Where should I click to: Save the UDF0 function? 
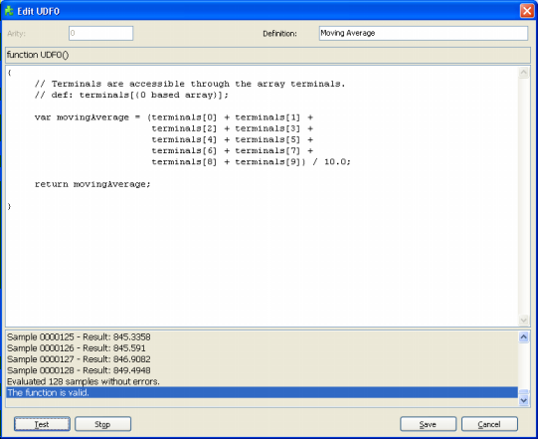click(428, 424)
